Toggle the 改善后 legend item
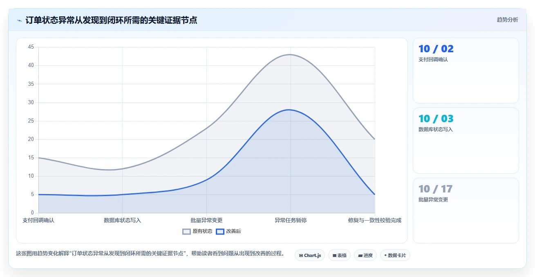Viewport: 535px width, 277px height. (x=228, y=231)
